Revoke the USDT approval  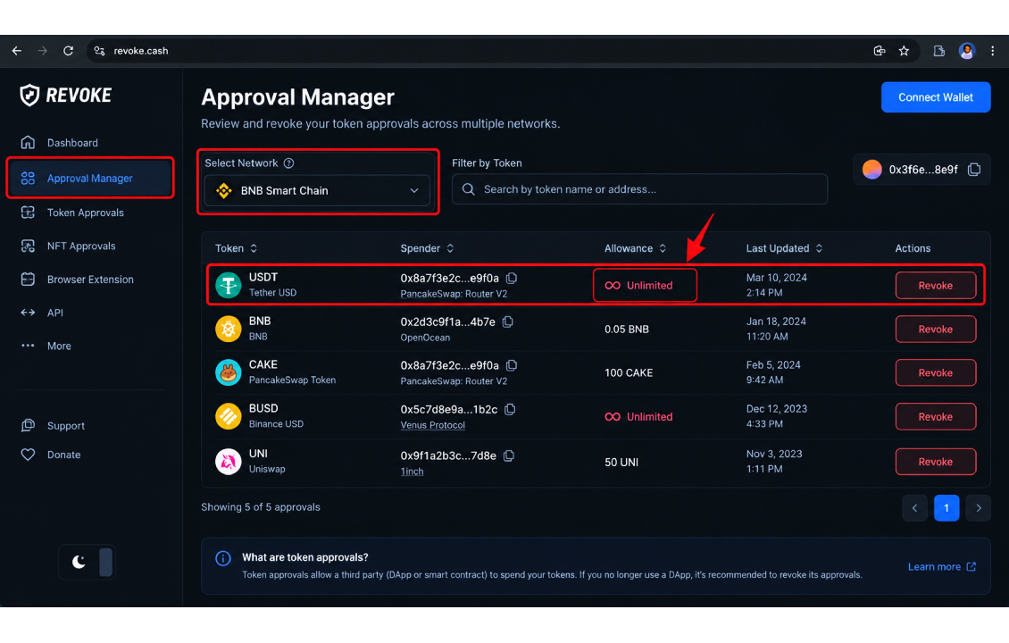(x=935, y=285)
